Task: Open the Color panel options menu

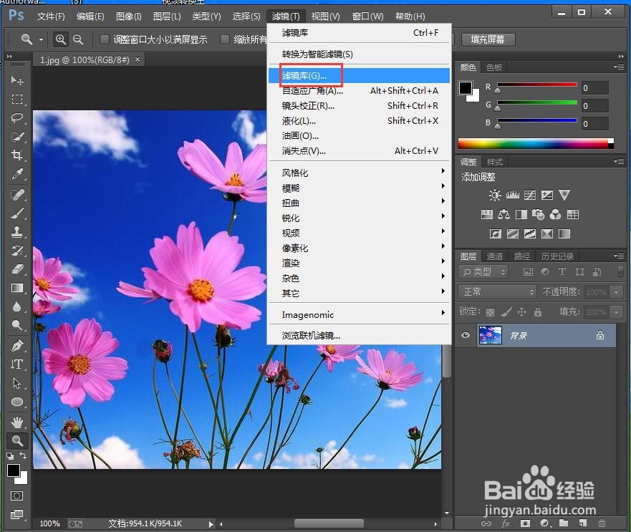Action: point(619,67)
